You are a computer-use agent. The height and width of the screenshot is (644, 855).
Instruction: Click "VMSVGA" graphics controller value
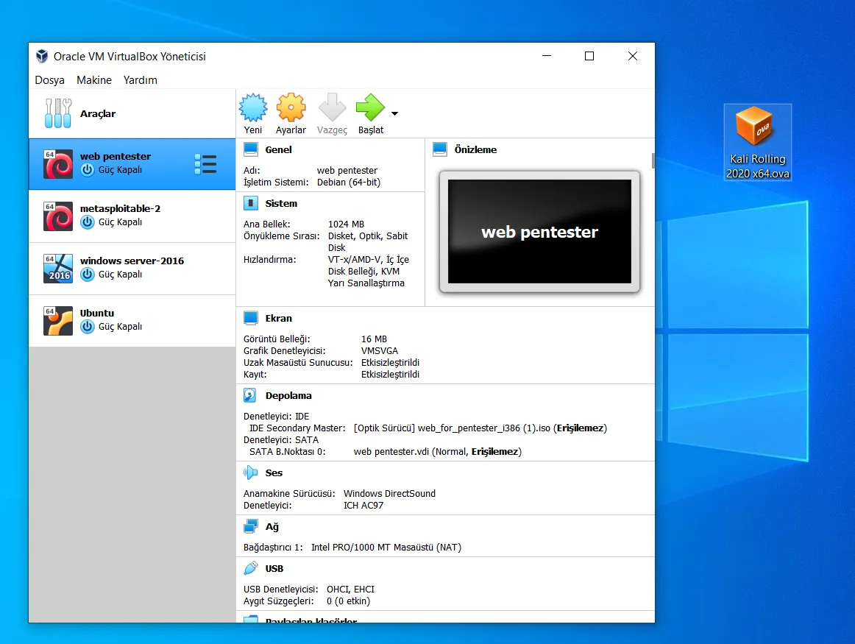click(x=380, y=350)
